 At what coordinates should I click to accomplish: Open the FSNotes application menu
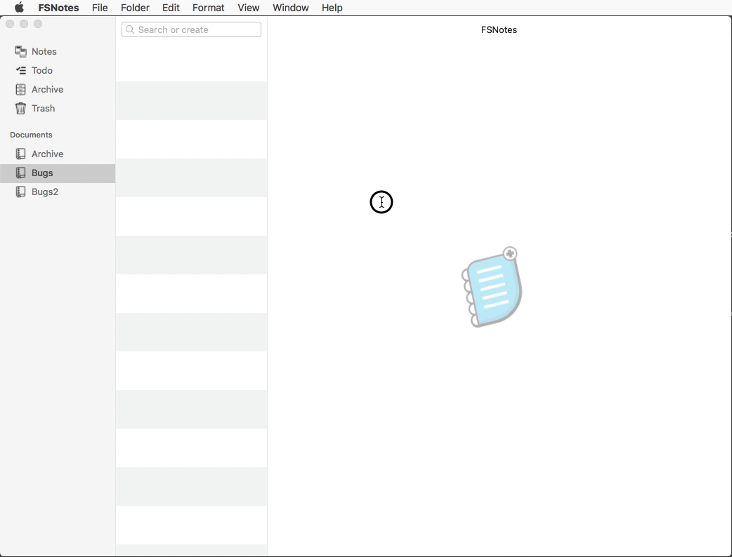pyautogui.click(x=58, y=8)
